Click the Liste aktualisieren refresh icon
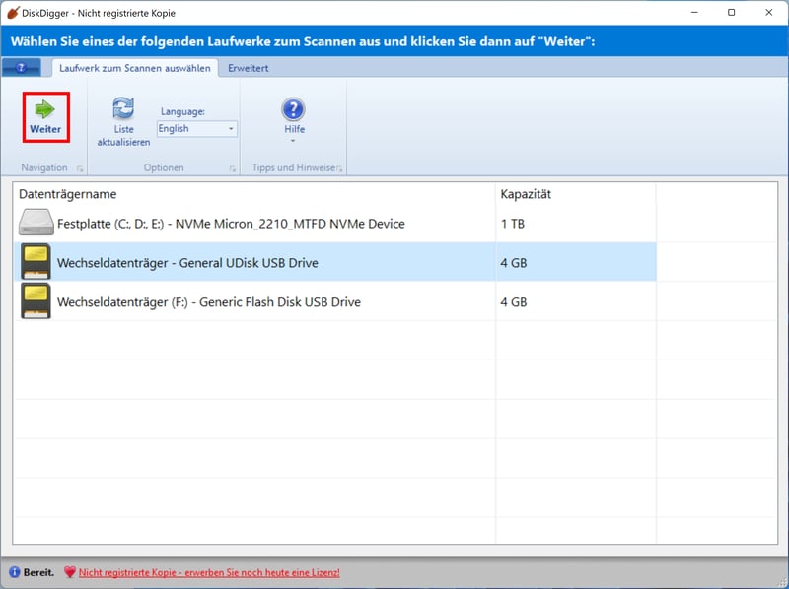789x589 pixels. tap(123, 108)
